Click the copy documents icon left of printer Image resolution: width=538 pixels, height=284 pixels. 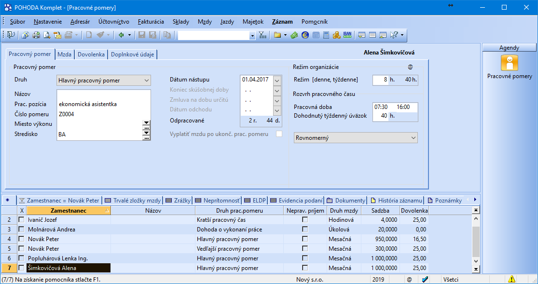tap(26, 35)
